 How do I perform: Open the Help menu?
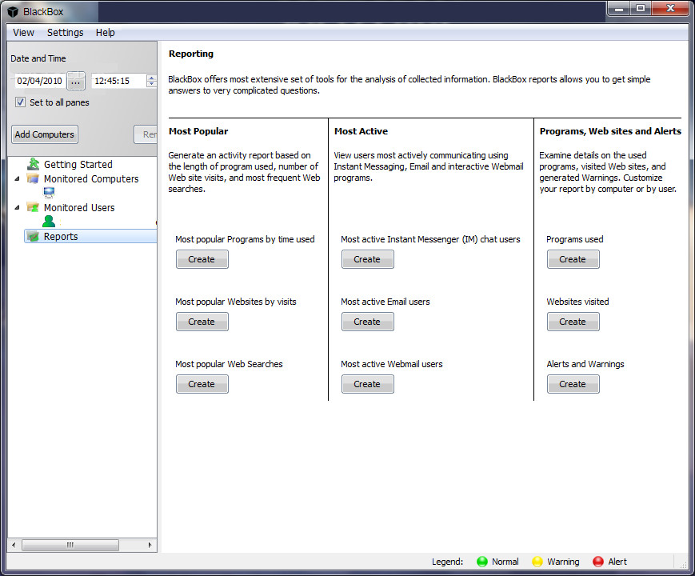coord(106,32)
